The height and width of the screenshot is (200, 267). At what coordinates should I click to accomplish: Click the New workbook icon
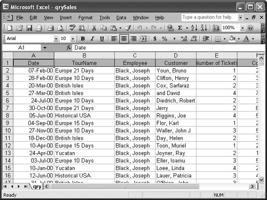click(x=10, y=28)
